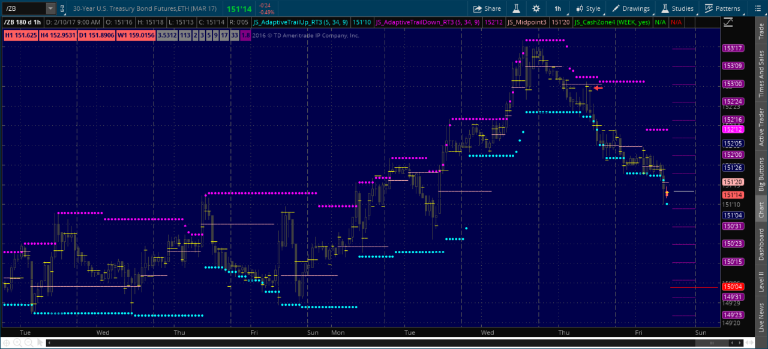Click the /ZB symbol input field

(x=24, y=8)
